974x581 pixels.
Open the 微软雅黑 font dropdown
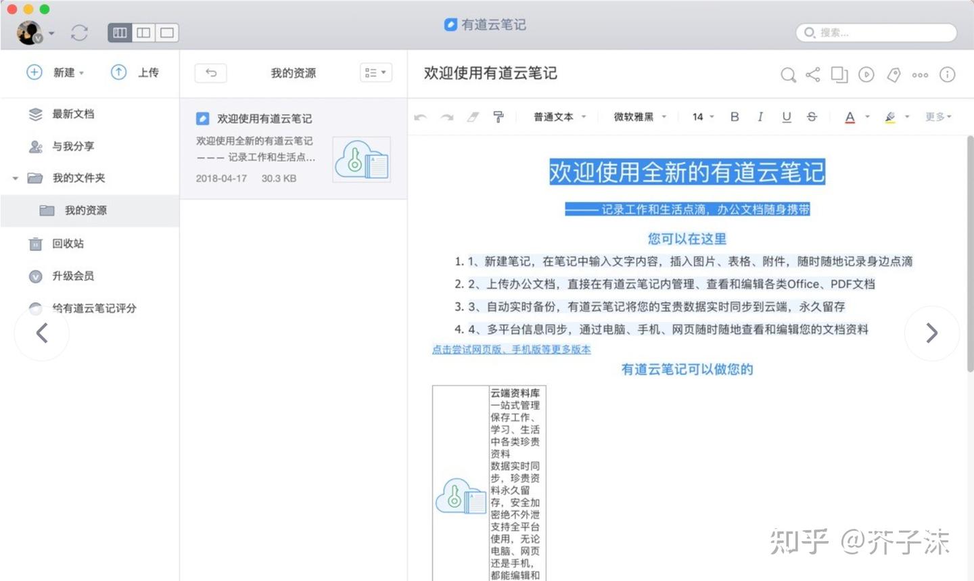[x=640, y=117]
